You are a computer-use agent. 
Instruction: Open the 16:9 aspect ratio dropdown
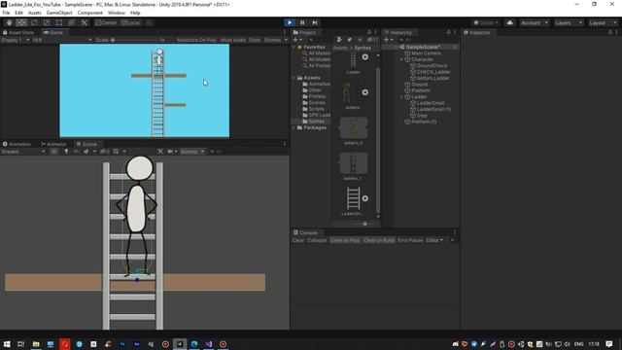click(61, 40)
